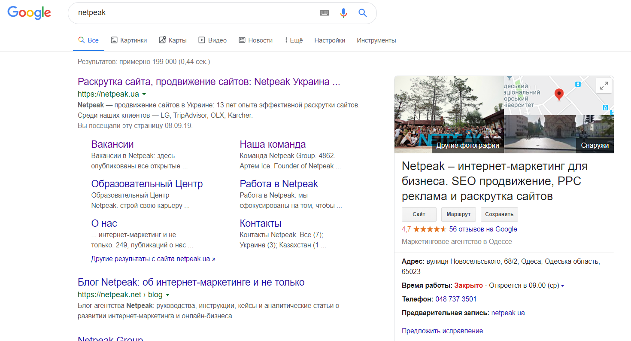This screenshot has width=631, height=341.
Task: Open 56 отзывов на Google reviews
Action: click(483, 229)
